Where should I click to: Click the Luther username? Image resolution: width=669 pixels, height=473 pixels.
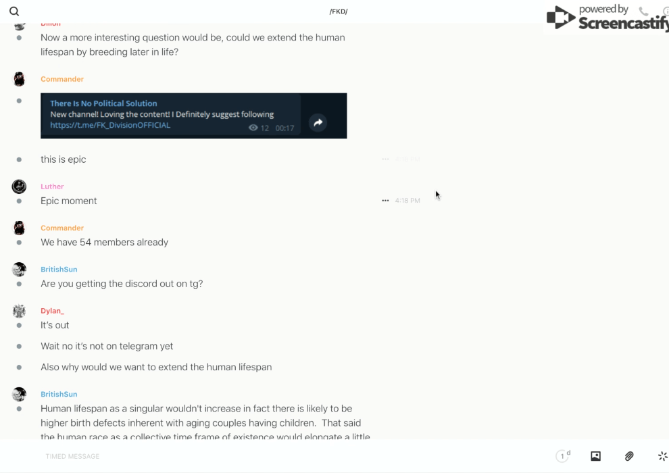pyautogui.click(x=52, y=186)
